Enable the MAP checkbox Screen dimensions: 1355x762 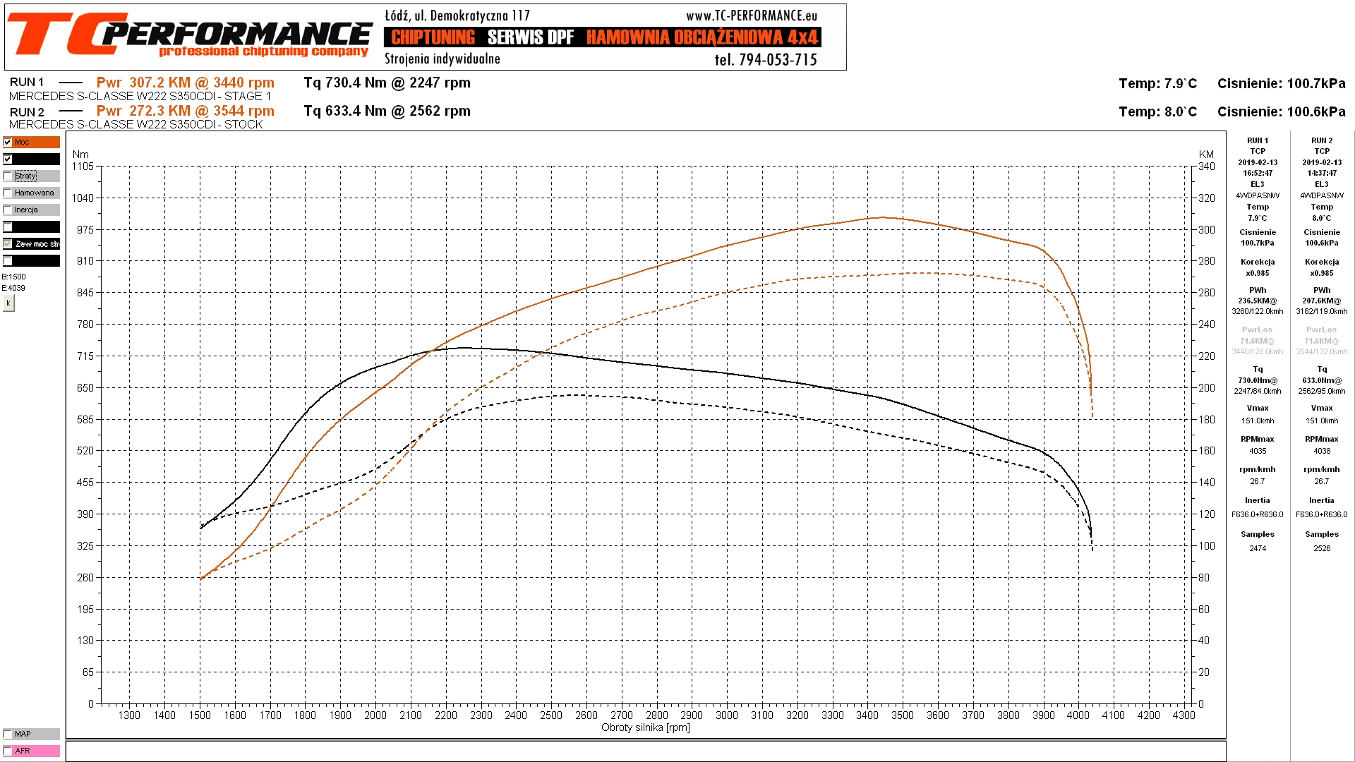pos(8,734)
